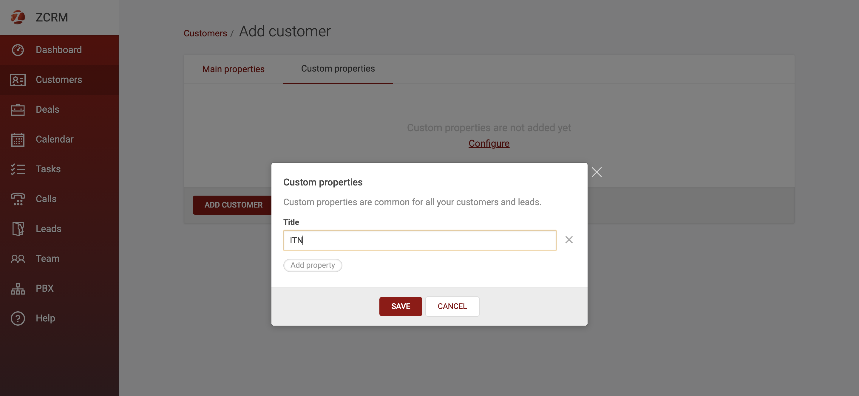Open the Help question mark icon
Screen dimensions: 859x396
click(x=18, y=318)
